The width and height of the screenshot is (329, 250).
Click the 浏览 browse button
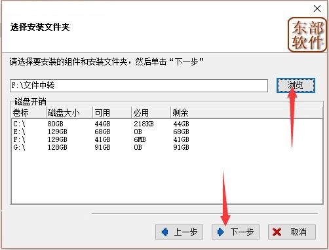[x=296, y=85]
